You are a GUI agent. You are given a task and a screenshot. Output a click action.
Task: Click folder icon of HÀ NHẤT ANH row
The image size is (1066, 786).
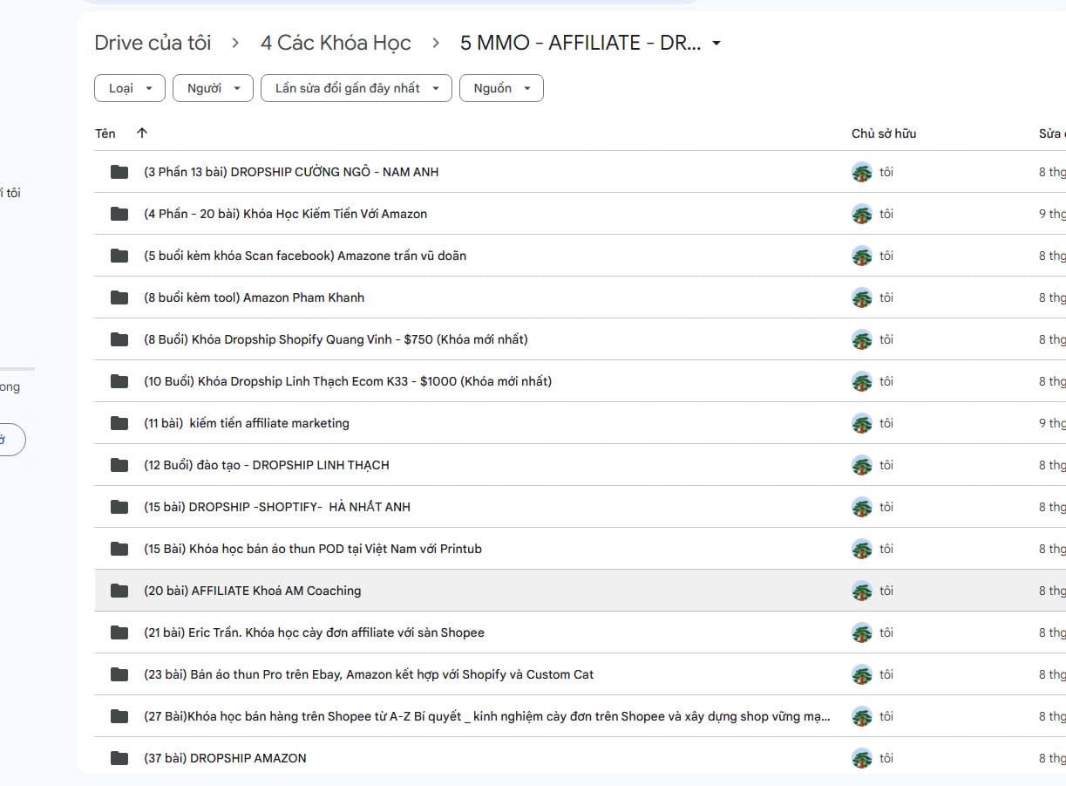click(x=119, y=507)
